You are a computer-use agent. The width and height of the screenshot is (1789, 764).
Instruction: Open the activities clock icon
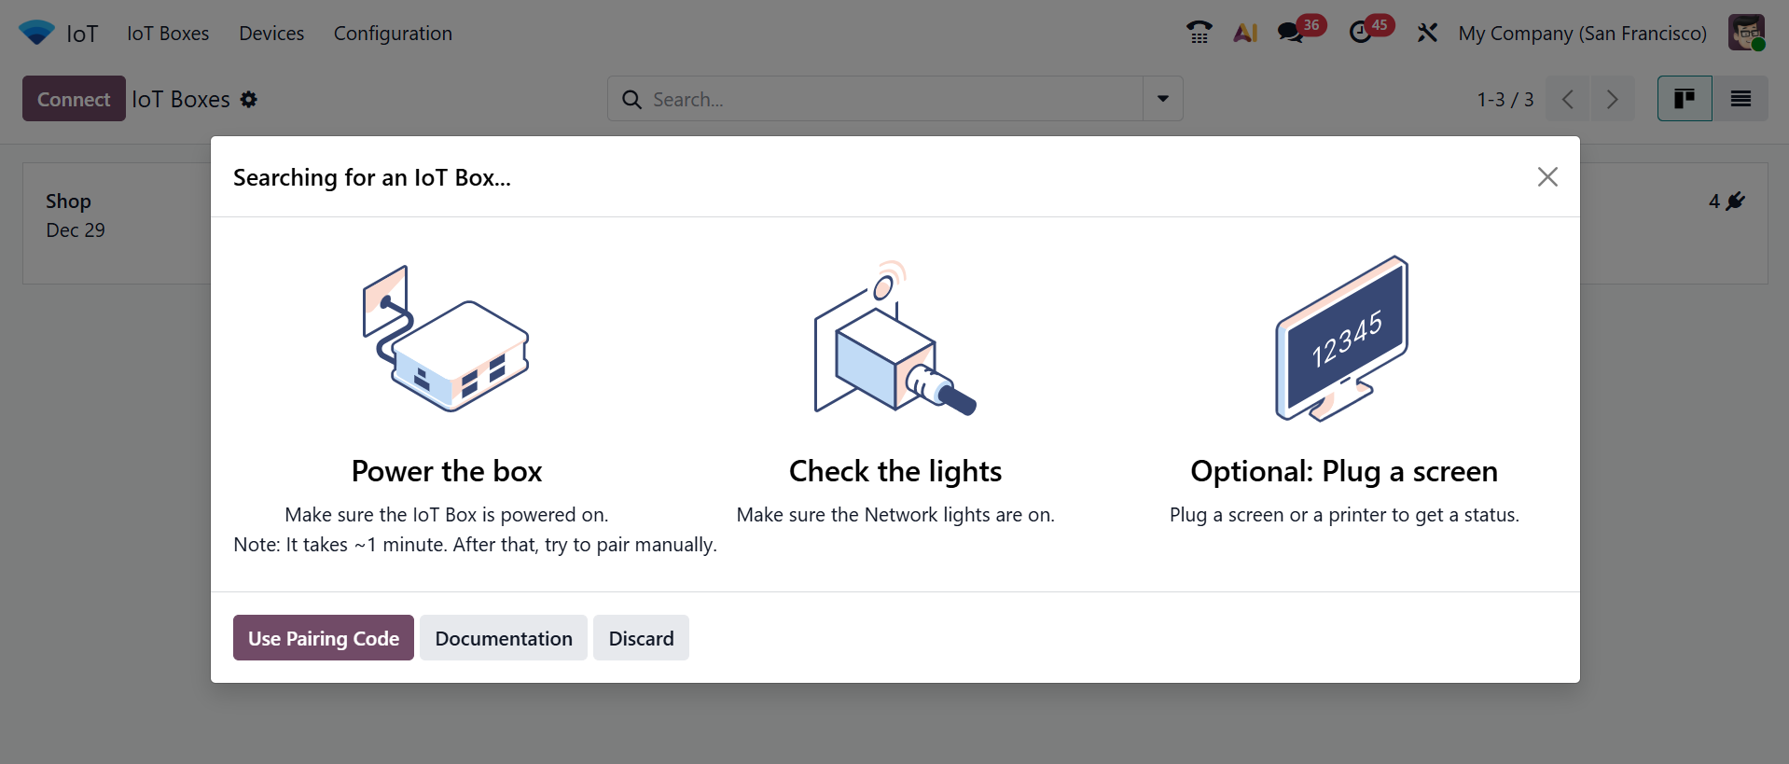1361,33
